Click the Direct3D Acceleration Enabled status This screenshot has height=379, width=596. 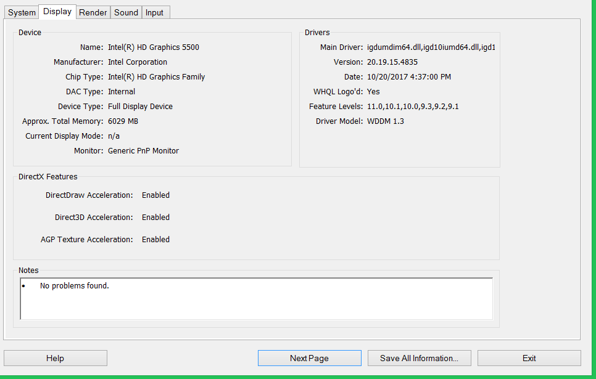(x=155, y=218)
